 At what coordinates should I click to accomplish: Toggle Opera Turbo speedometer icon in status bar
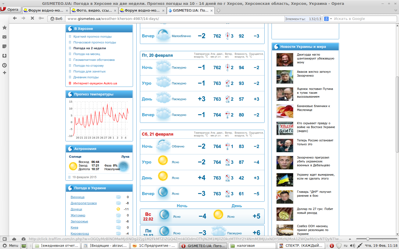[x=24, y=239]
